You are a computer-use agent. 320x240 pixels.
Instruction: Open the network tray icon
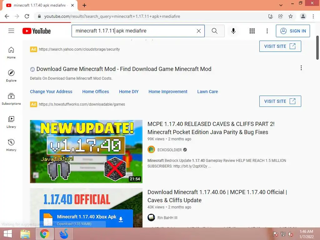pyautogui.click(x=283, y=234)
